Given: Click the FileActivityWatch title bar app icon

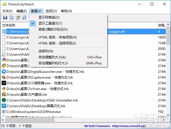Looking at the screenshot, I should click(4, 4).
